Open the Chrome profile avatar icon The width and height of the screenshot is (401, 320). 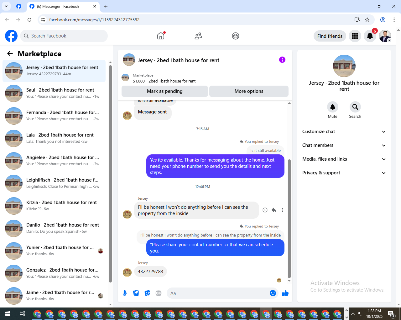tap(383, 20)
